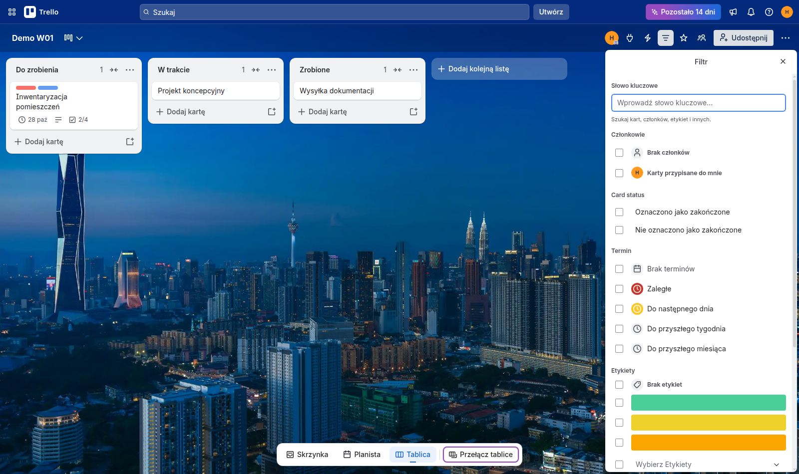Collapse the Do zrobienia list

pos(114,70)
